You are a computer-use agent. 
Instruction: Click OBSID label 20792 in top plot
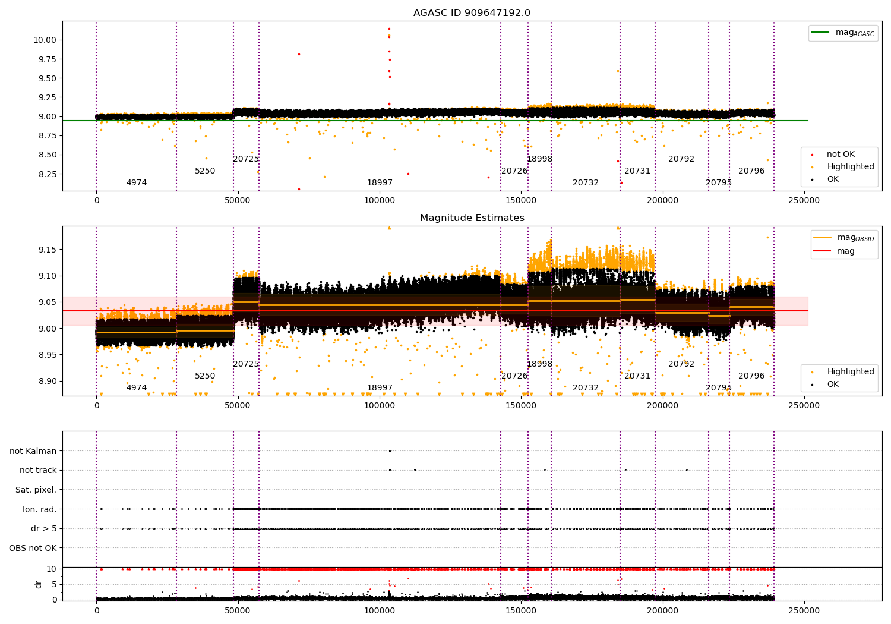click(x=681, y=159)
